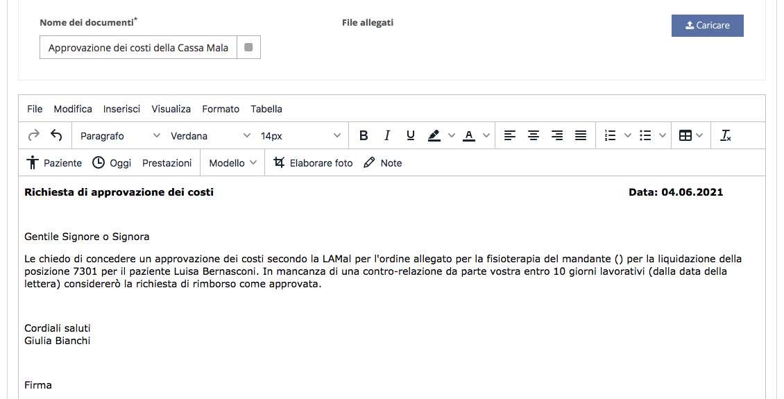
Task: Click the Caricare upload button
Action: pos(708,26)
